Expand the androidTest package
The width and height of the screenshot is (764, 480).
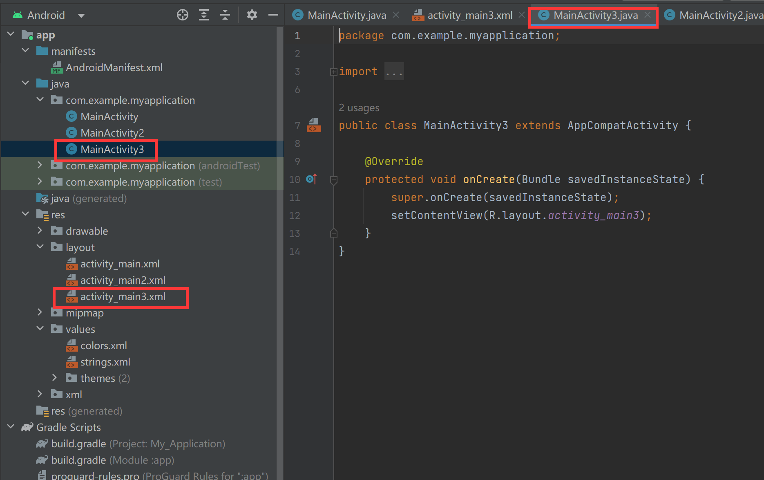[x=40, y=165]
